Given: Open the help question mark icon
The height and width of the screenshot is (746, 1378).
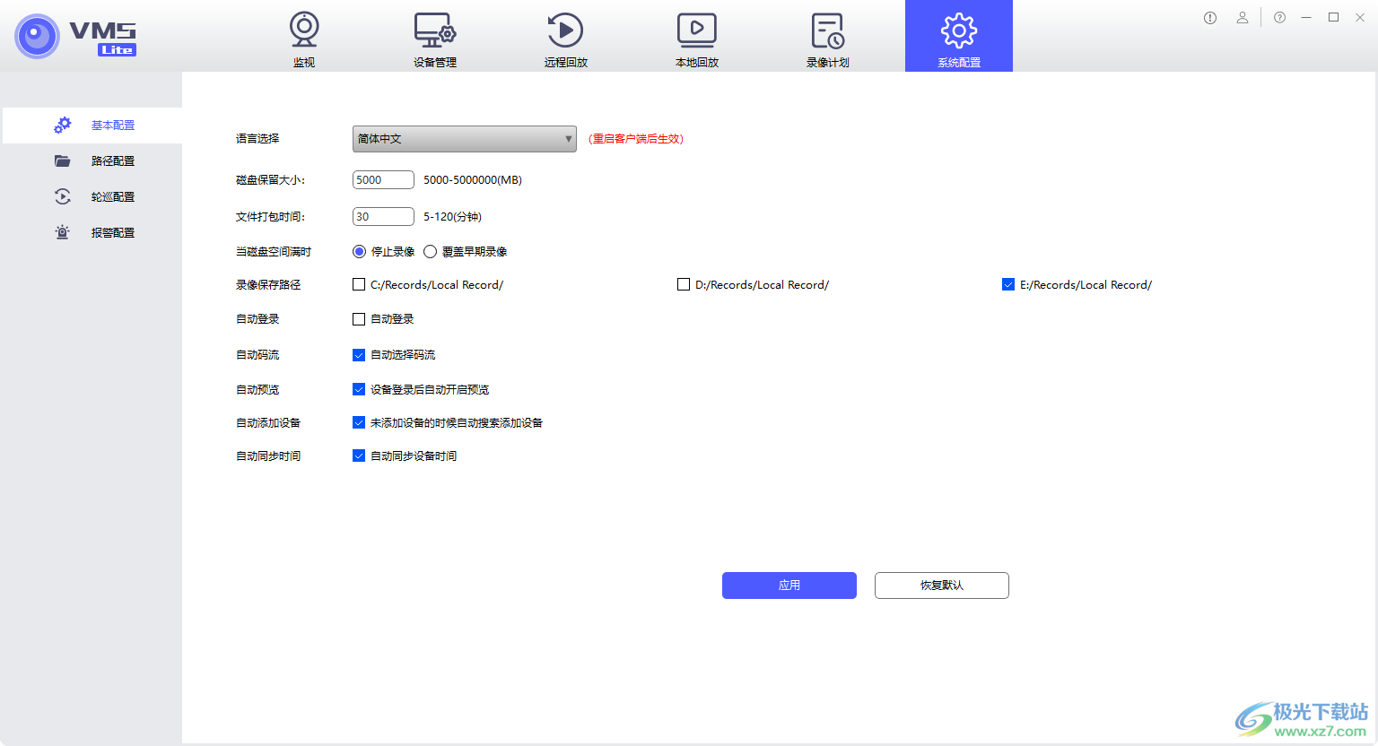Looking at the screenshot, I should 1279,17.
